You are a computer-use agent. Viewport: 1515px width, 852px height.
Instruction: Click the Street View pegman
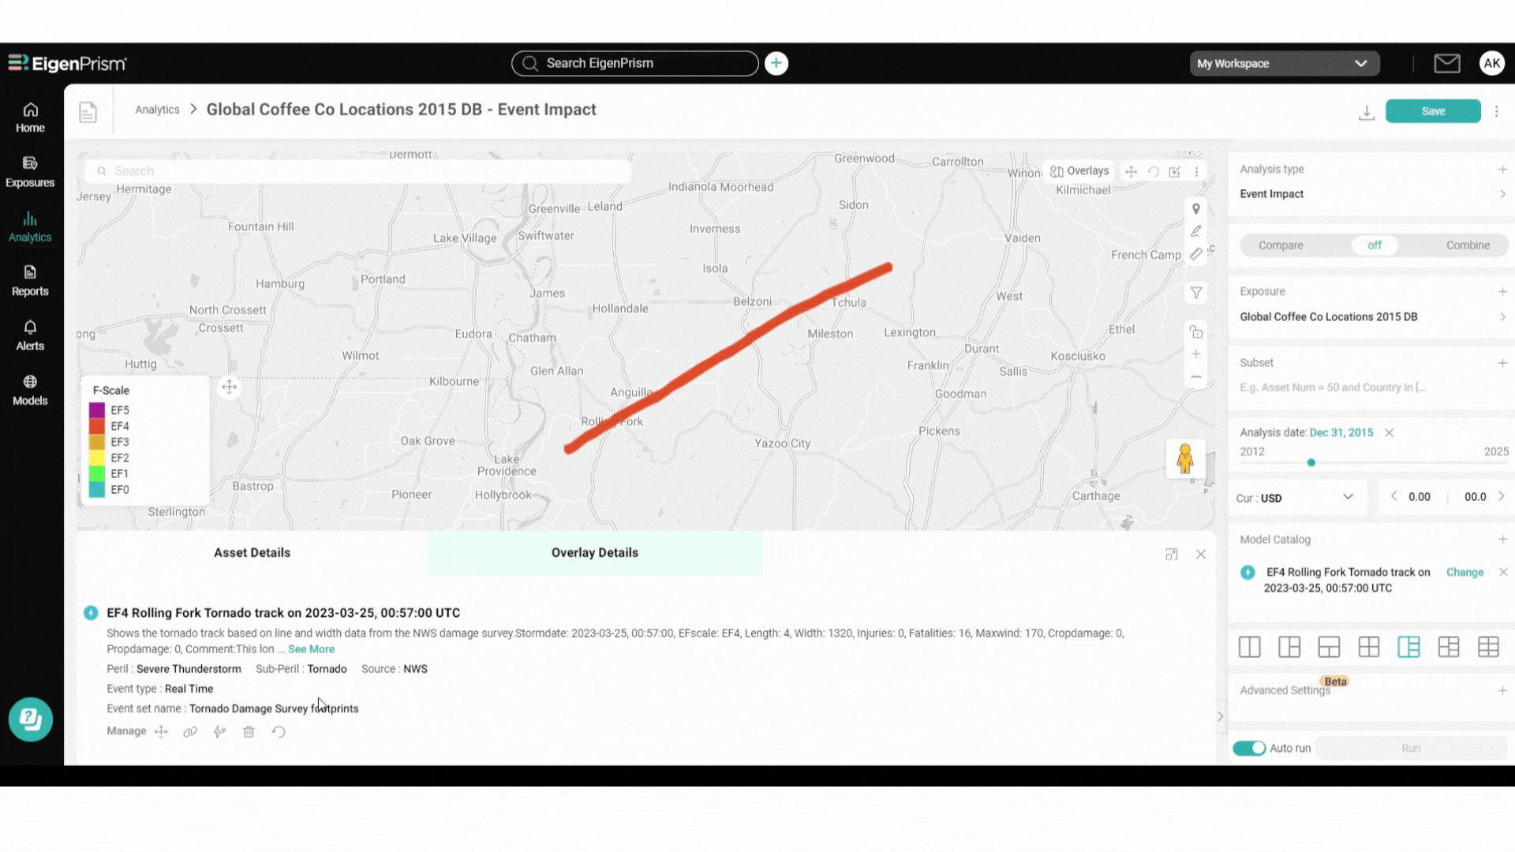tap(1185, 458)
